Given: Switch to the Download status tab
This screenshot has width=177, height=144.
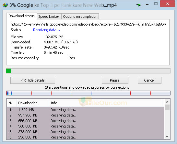Looking at the screenshot, I should pyautogui.click(x=22, y=16).
